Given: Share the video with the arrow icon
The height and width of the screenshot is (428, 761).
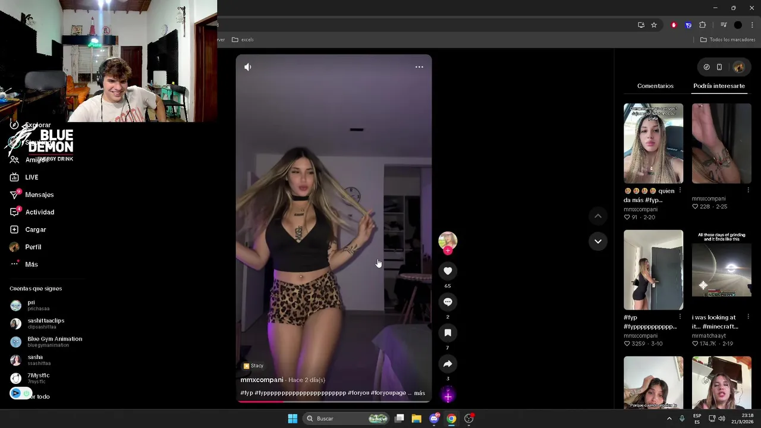Looking at the screenshot, I should coord(448,364).
